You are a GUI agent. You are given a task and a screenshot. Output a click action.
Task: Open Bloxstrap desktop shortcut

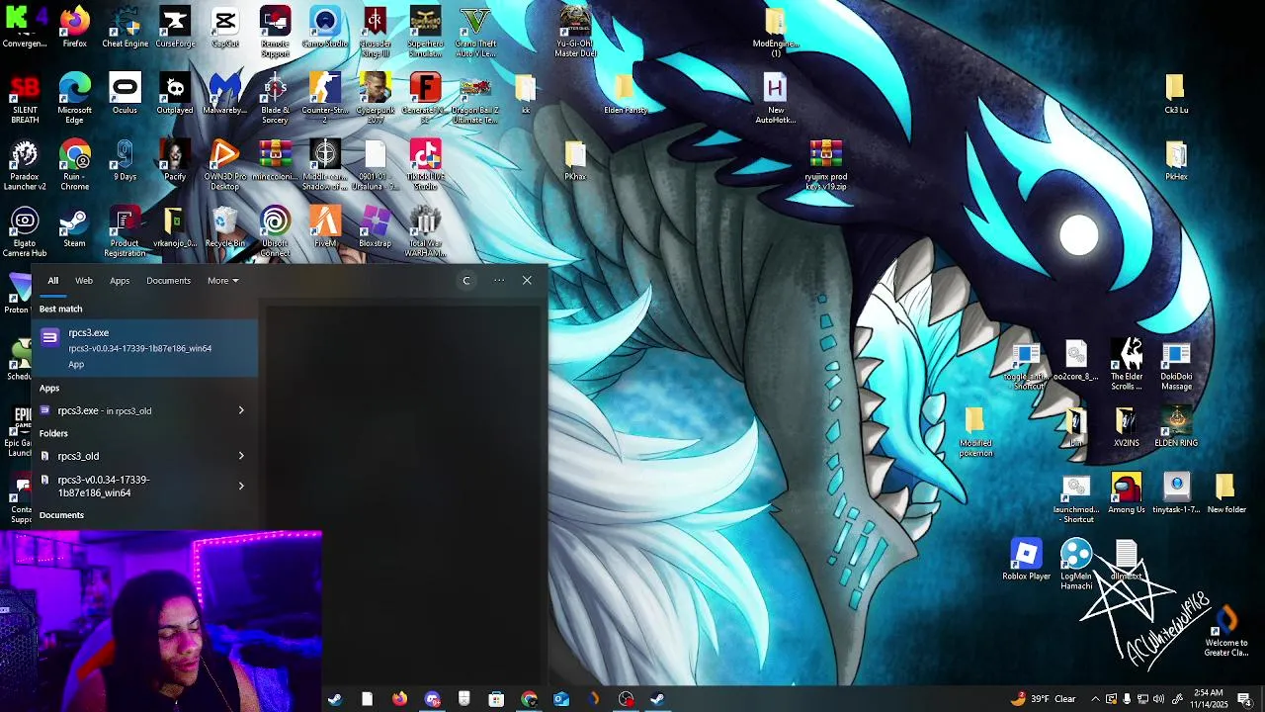click(x=376, y=226)
